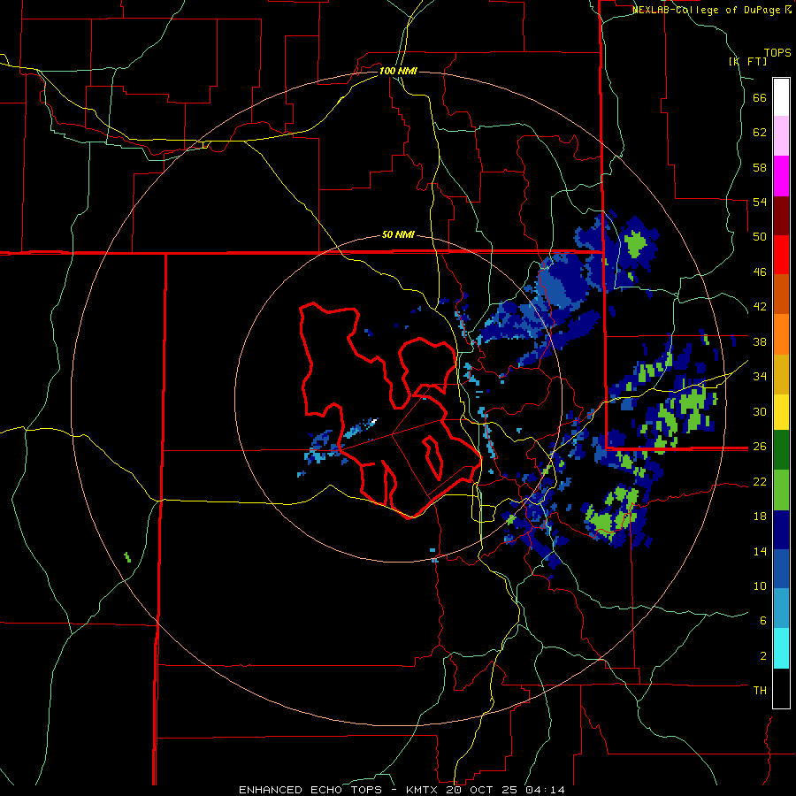Click the light pink legend swatch
Viewport: 796px width, 796px height.
781,135
